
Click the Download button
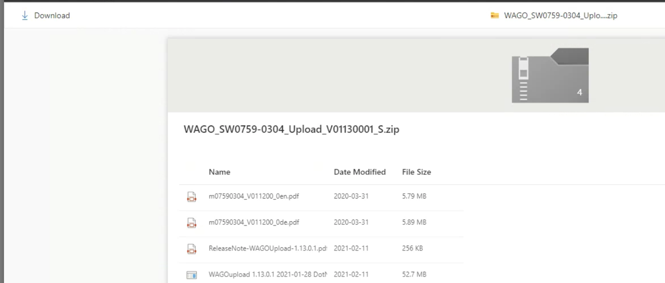click(x=46, y=16)
